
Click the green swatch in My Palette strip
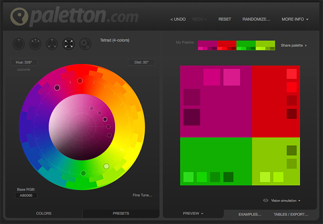coord(246,44)
